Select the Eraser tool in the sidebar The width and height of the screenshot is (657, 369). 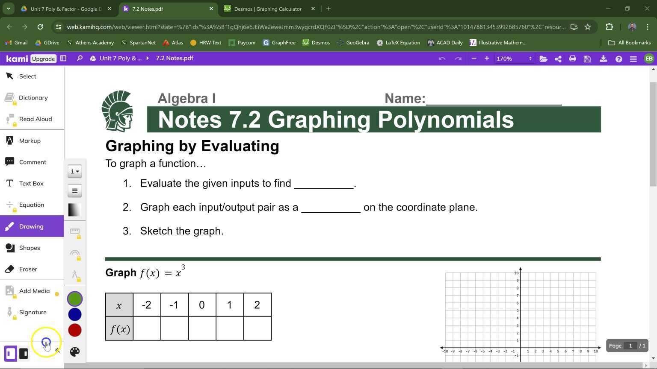28,269
